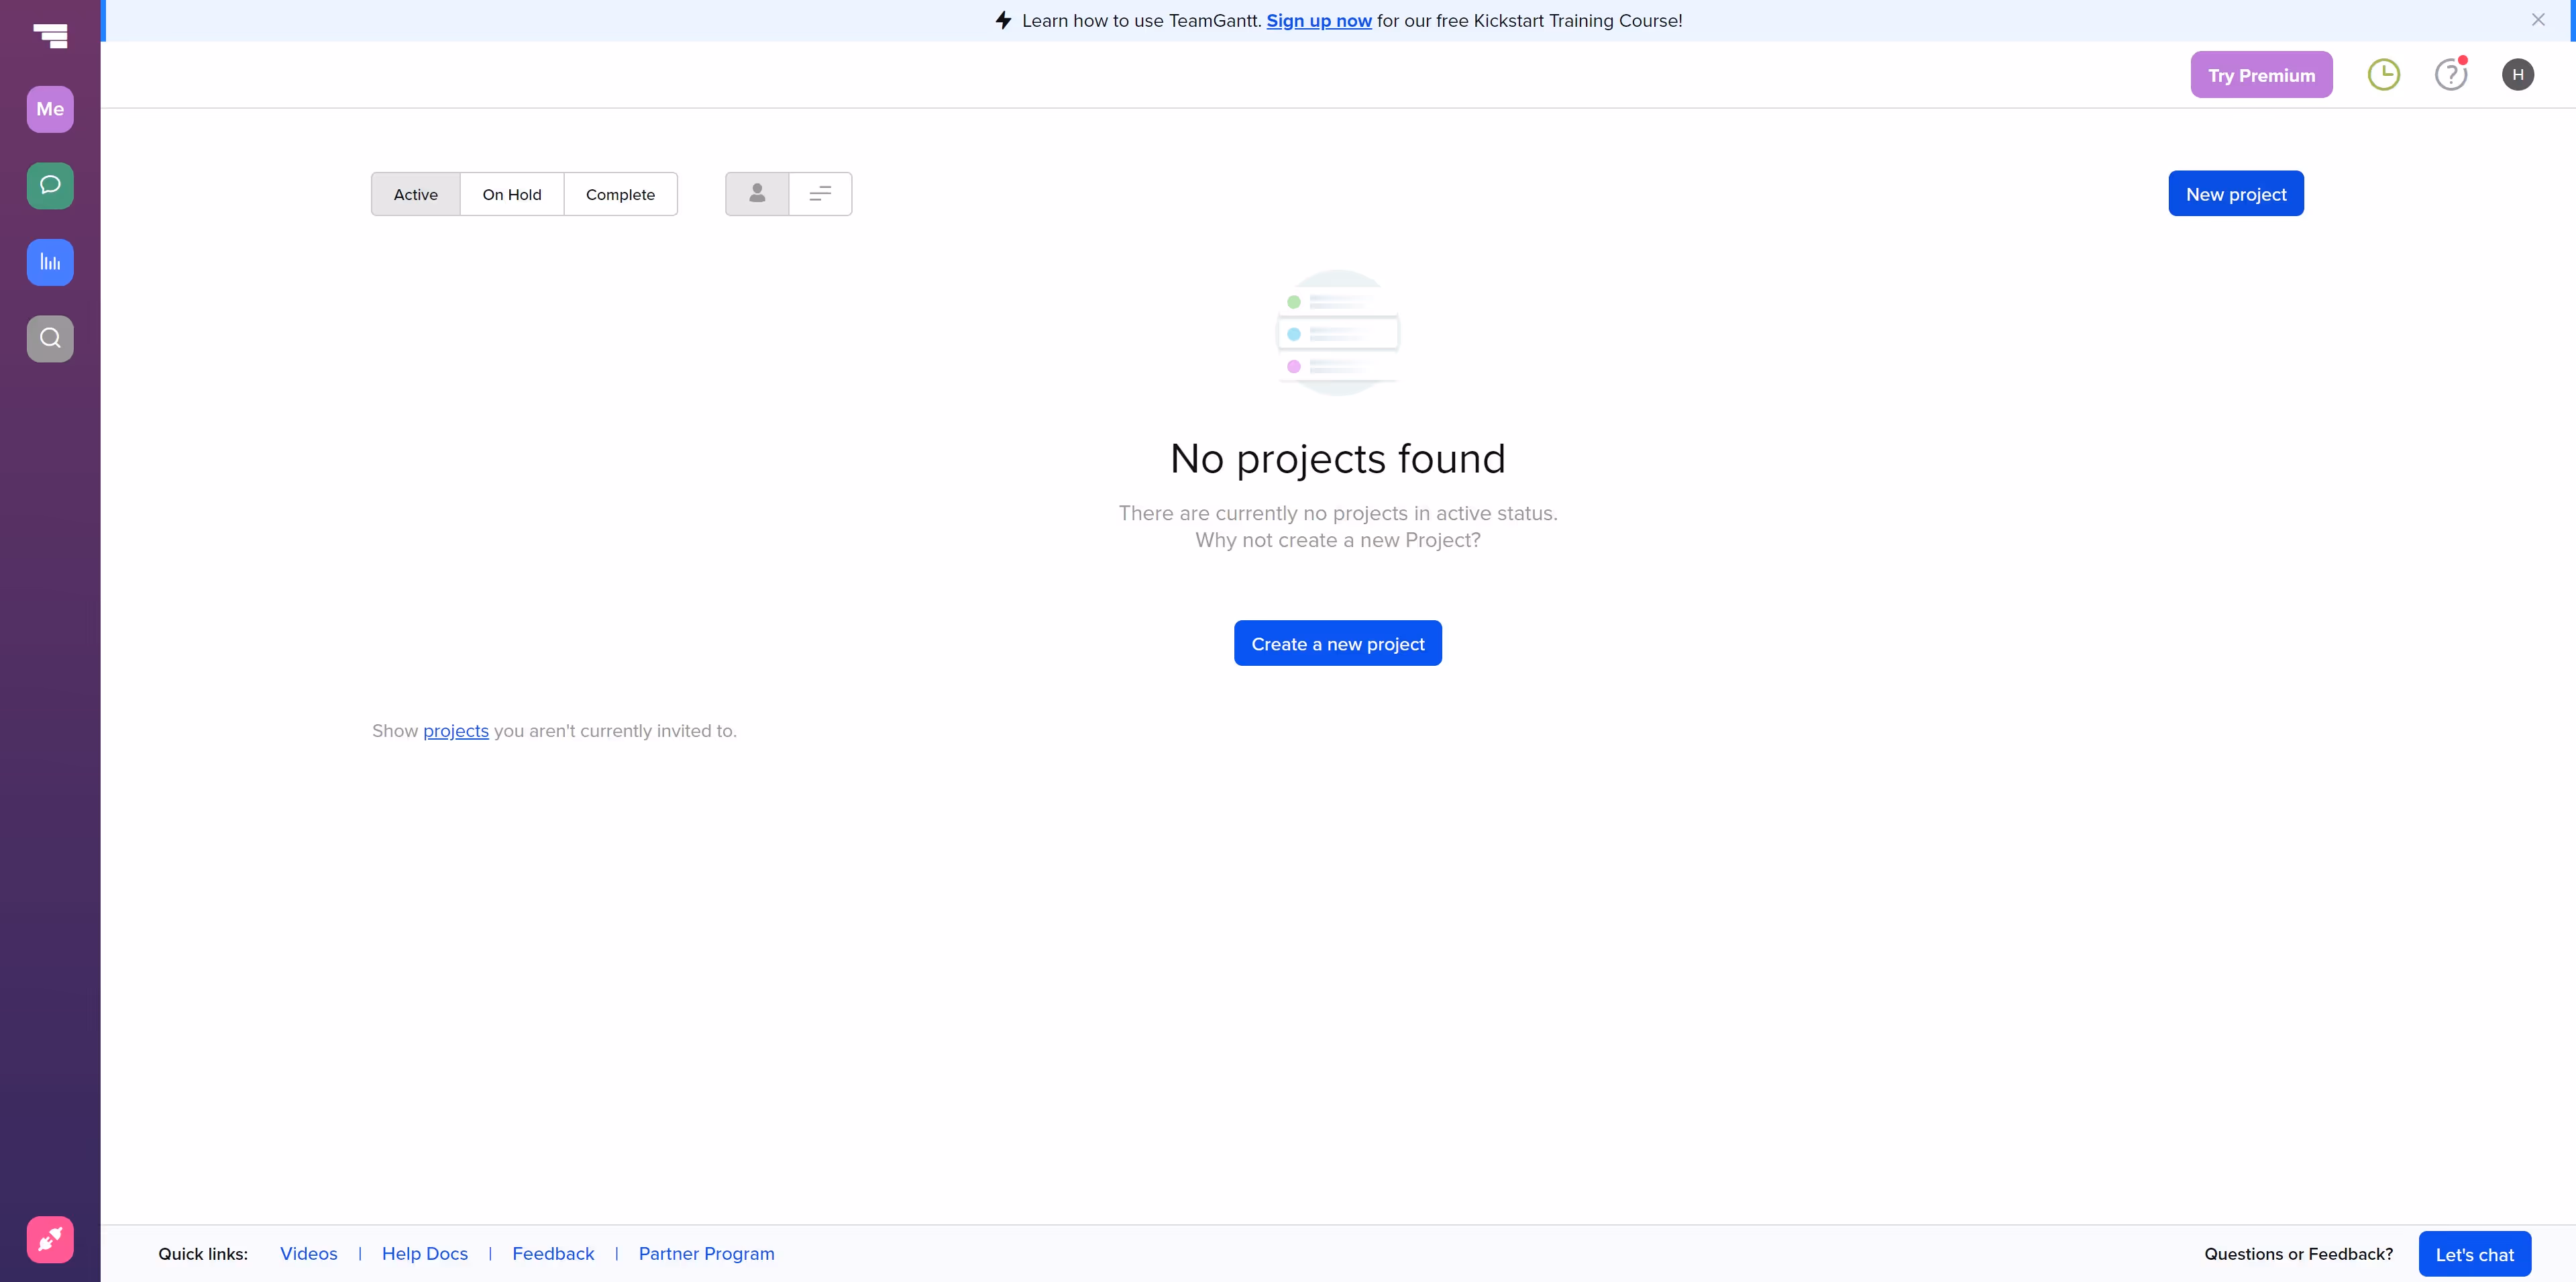
Task: Select the Active status tab
Action: tap(415, 194)
